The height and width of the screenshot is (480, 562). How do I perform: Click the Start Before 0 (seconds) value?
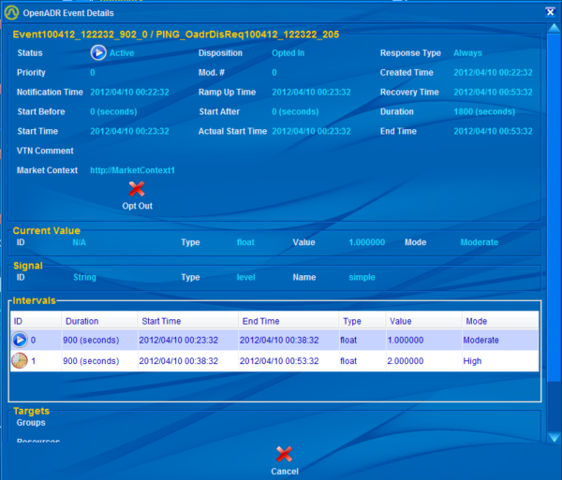[113, 111]
